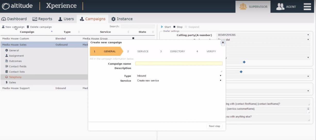Image resolution: width=316 pixels, height=140 pixels.
Task: Open the Type dropdown showing Inbound
Action: coord(179,76)
